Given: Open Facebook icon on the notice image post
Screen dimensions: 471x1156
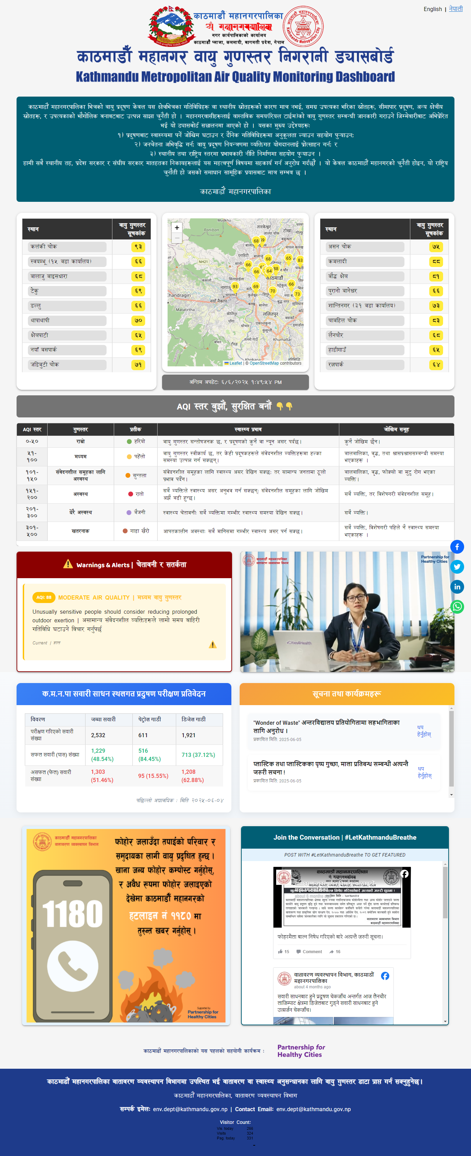Looking at the screenshot, I should tap(404, 874).
